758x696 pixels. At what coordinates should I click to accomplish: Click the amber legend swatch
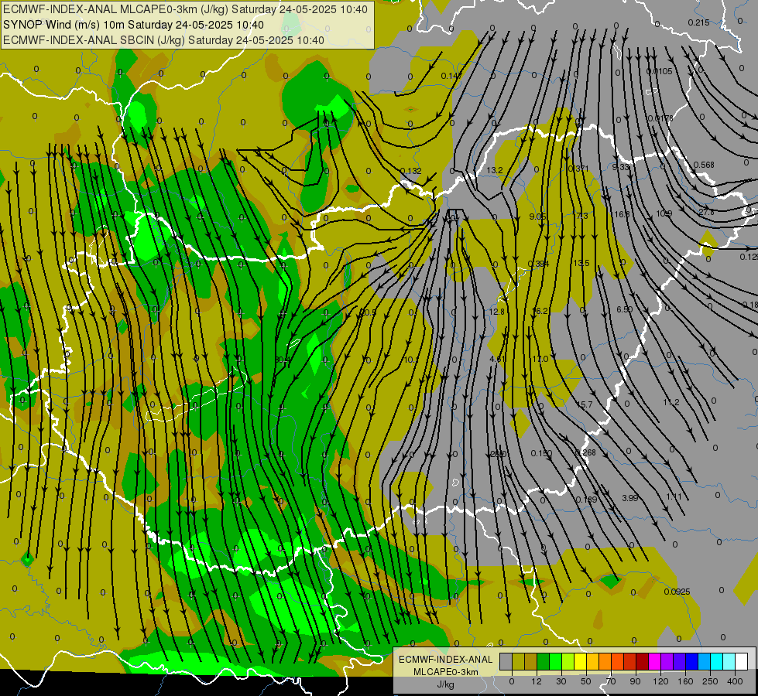592,661
